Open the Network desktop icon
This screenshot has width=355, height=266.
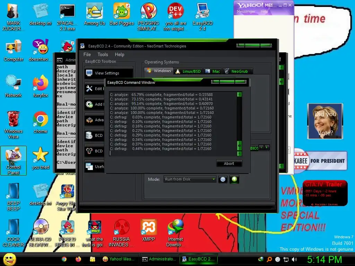tap(14, 86)
